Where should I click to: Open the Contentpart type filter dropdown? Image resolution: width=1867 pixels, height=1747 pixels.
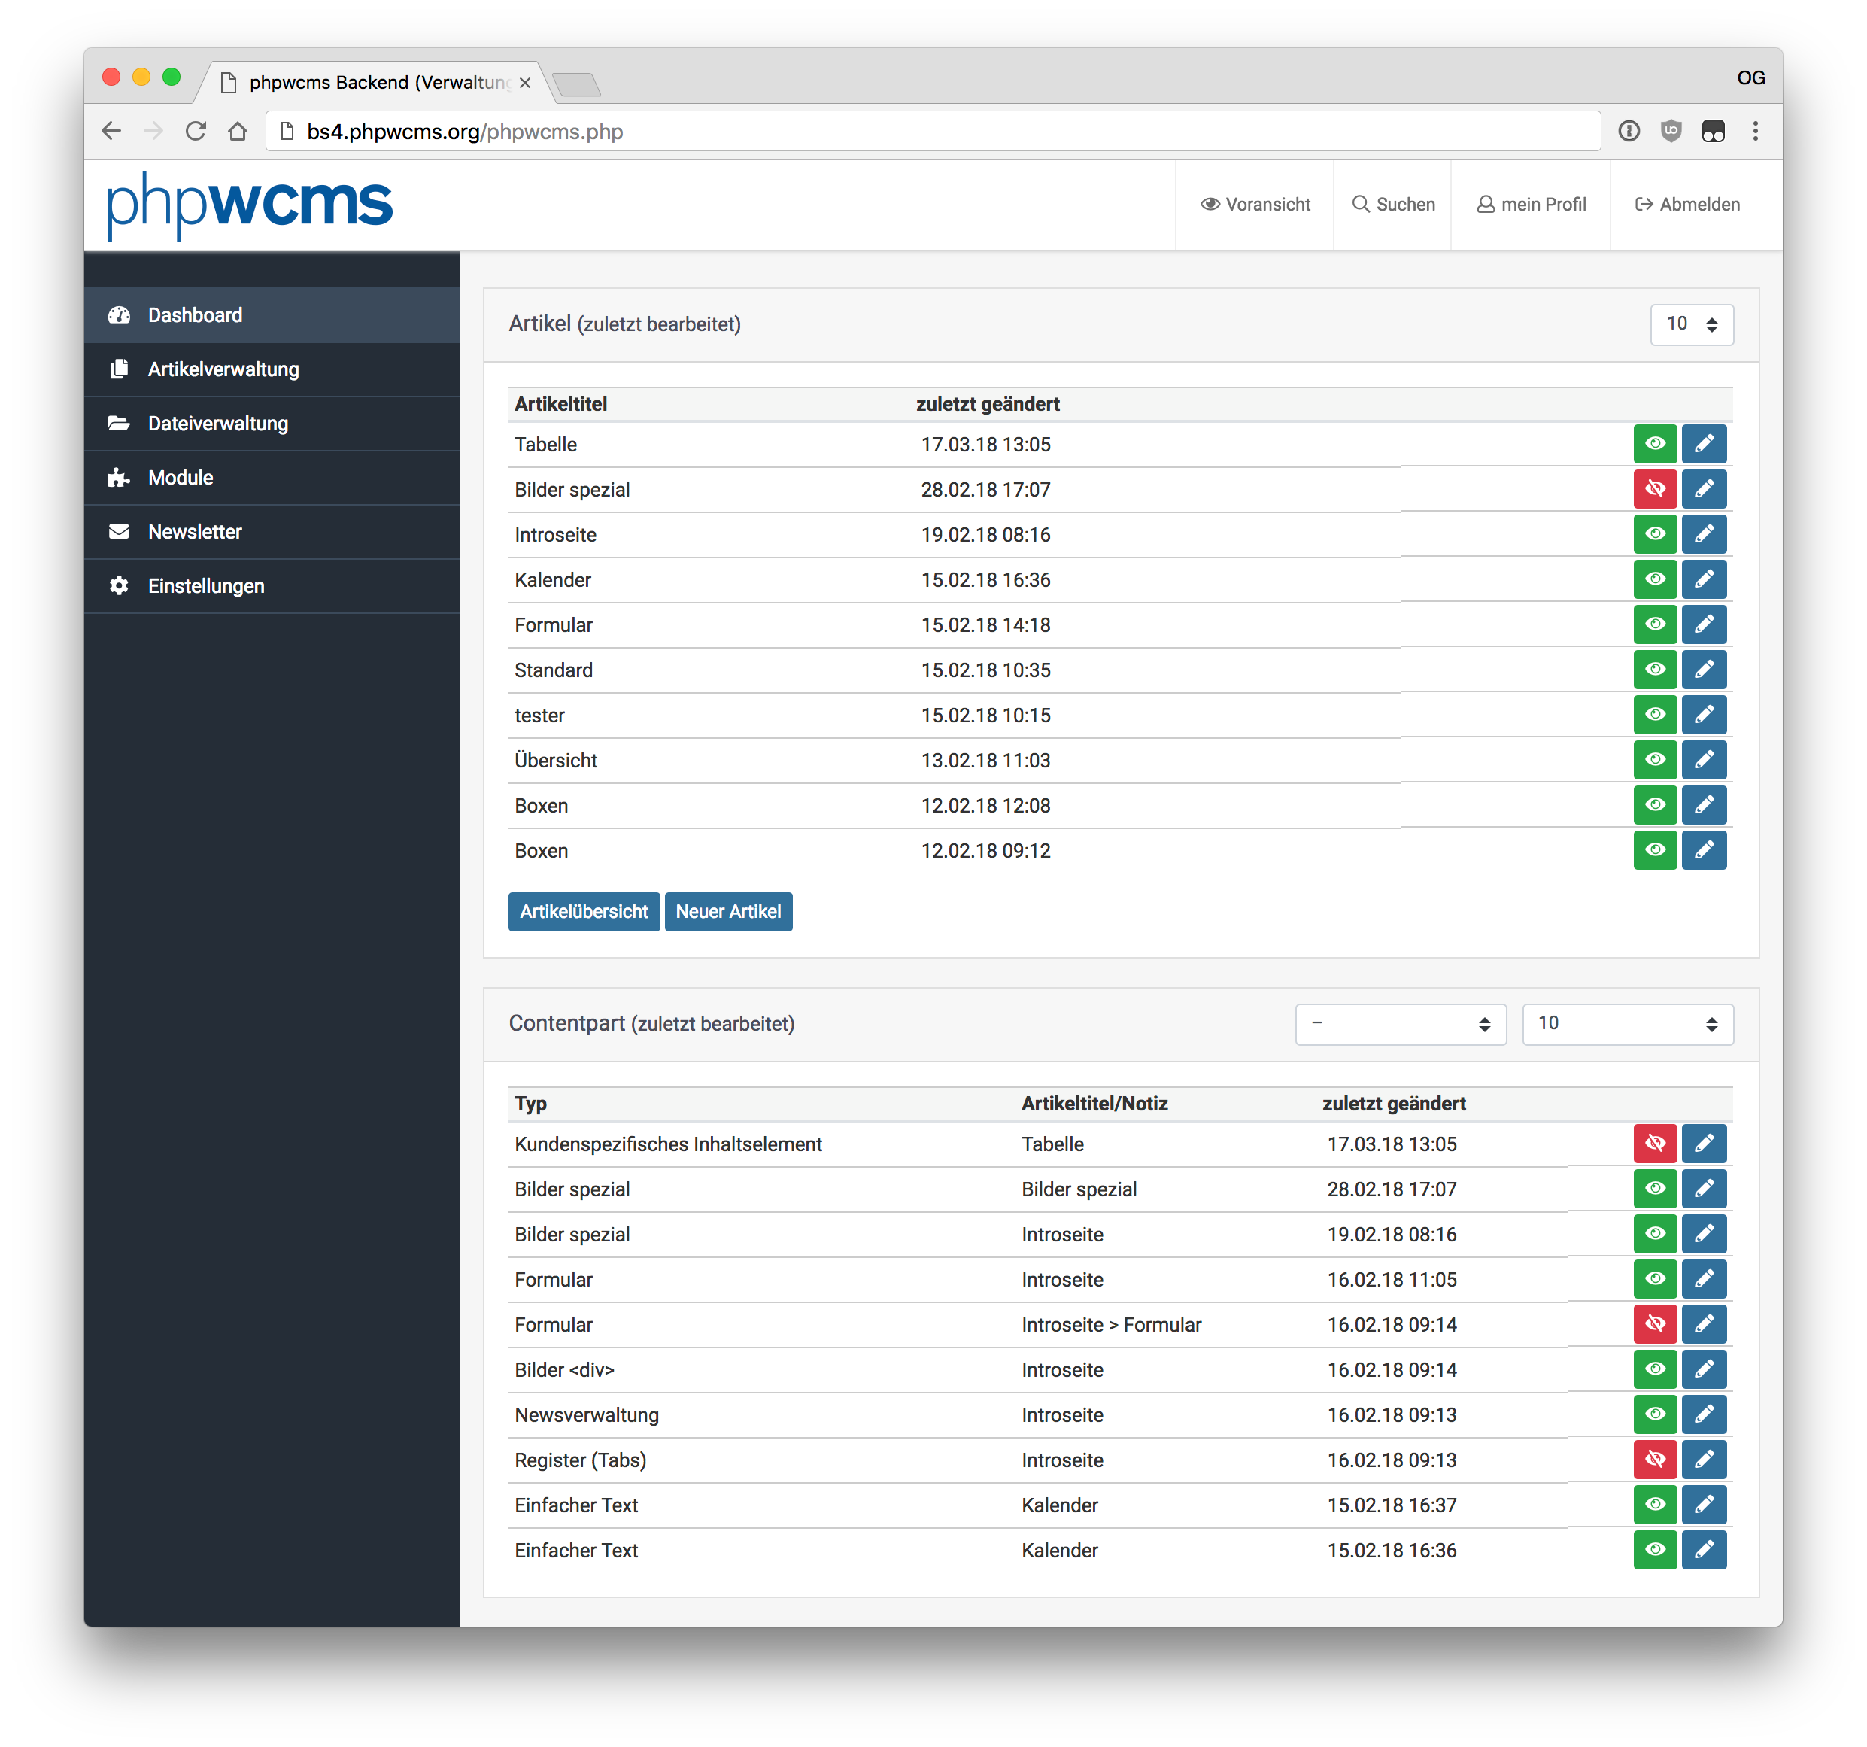point(1401,1024)
